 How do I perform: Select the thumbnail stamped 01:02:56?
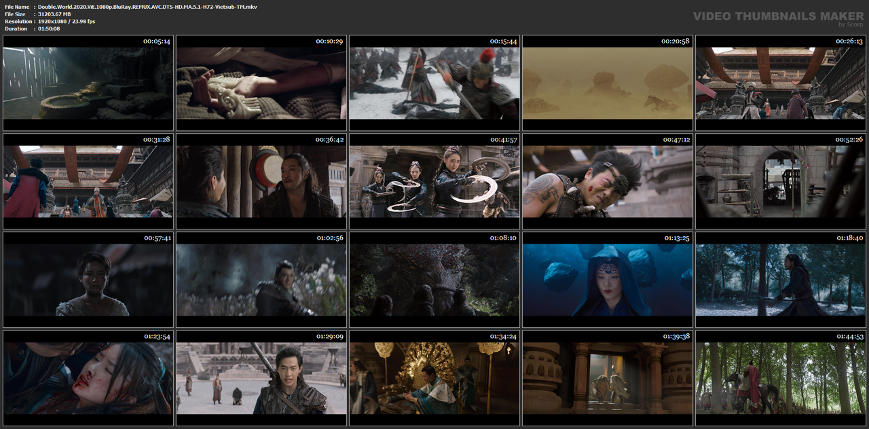pos(261,280)
